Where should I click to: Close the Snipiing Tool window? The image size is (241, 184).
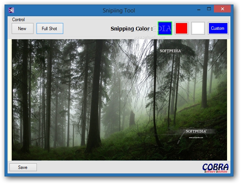click(222, 9)
